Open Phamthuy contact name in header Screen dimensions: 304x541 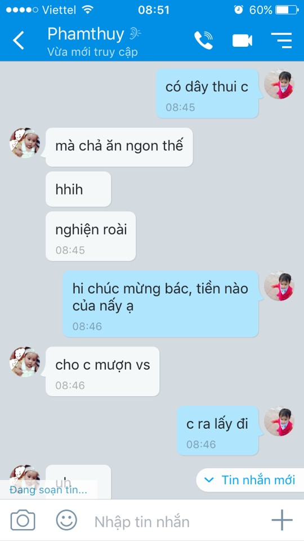86,34
